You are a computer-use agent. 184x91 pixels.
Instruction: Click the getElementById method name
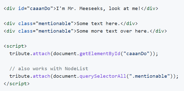click(100, 54)
